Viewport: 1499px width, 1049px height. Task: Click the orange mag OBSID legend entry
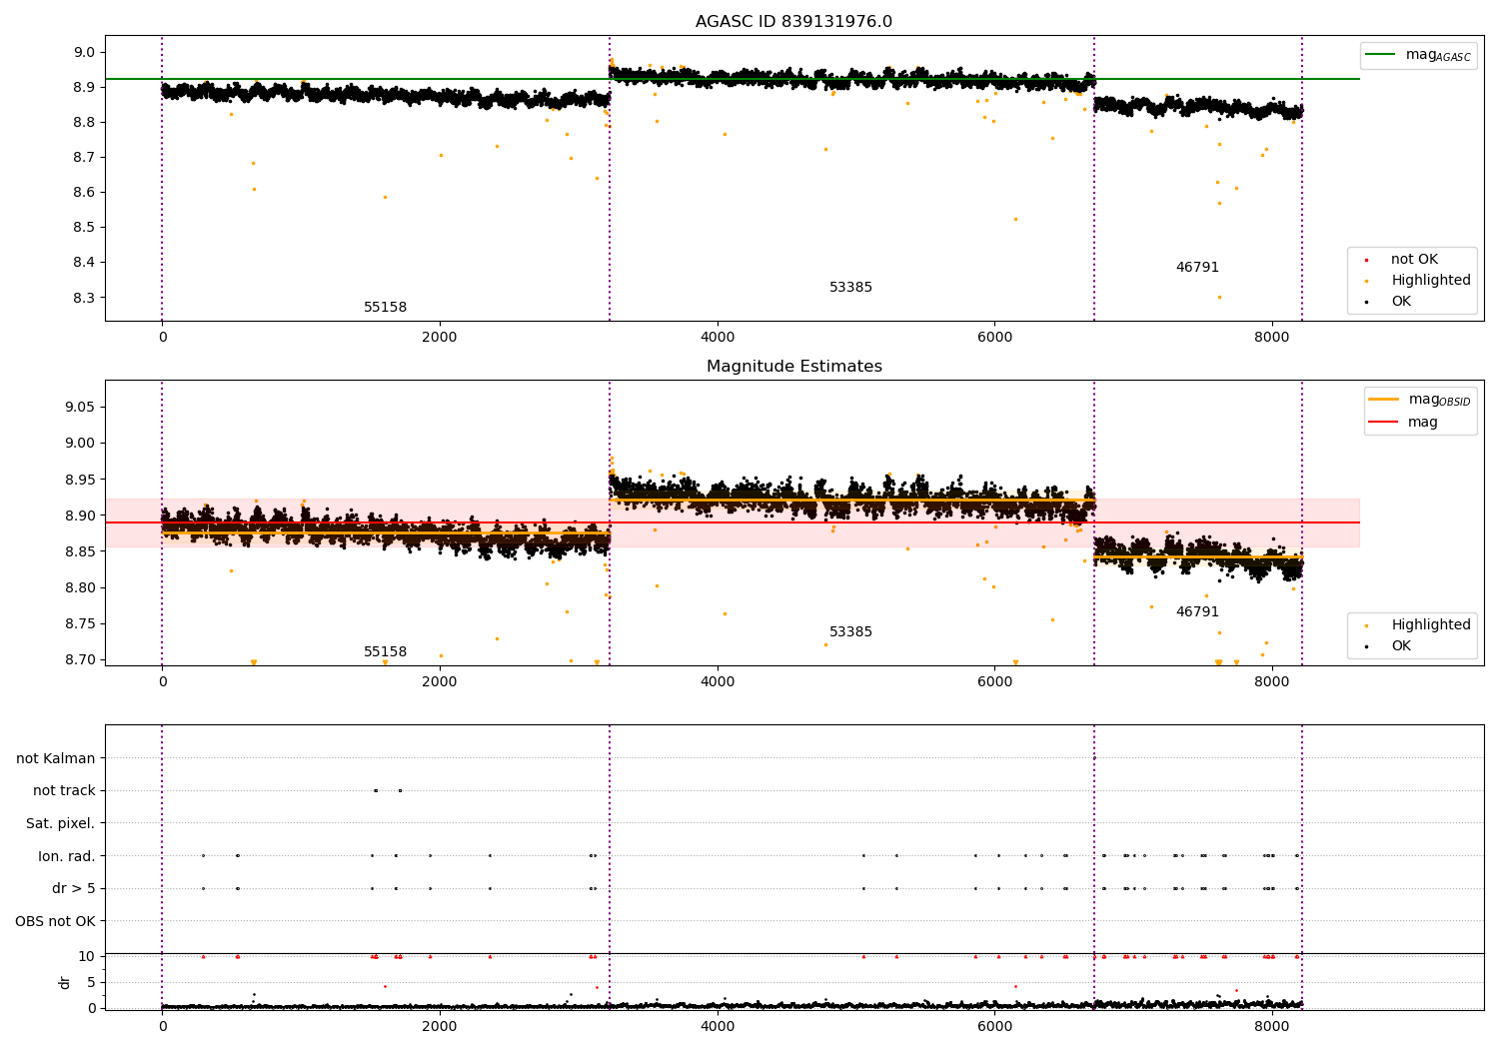point(1419,400)
